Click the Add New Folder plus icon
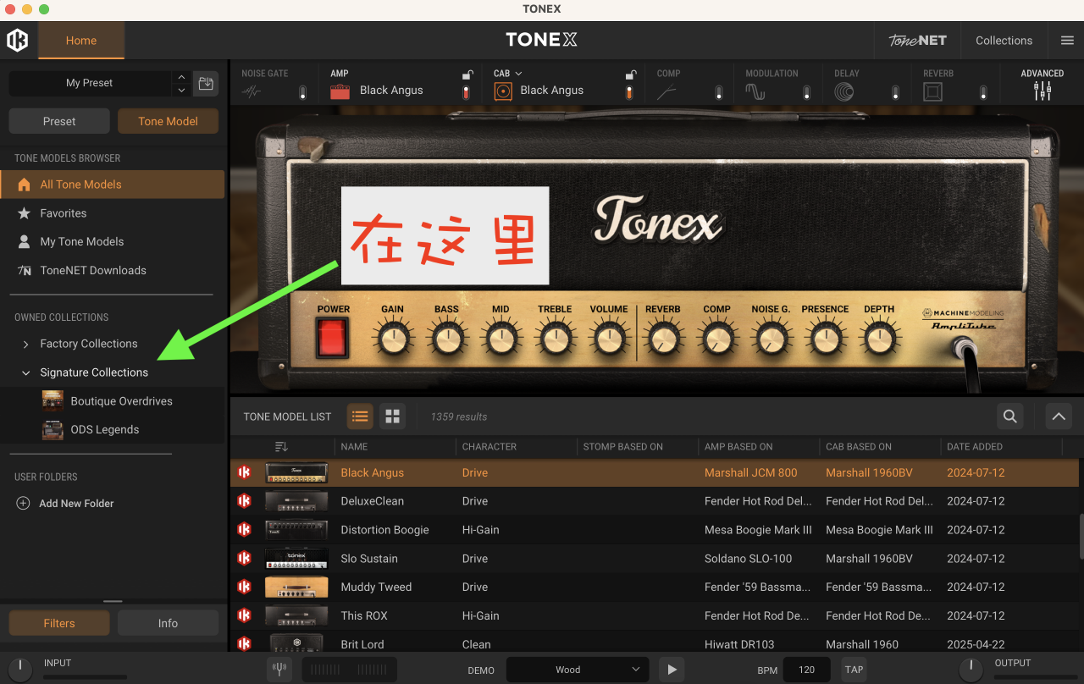 pos(24,504)
